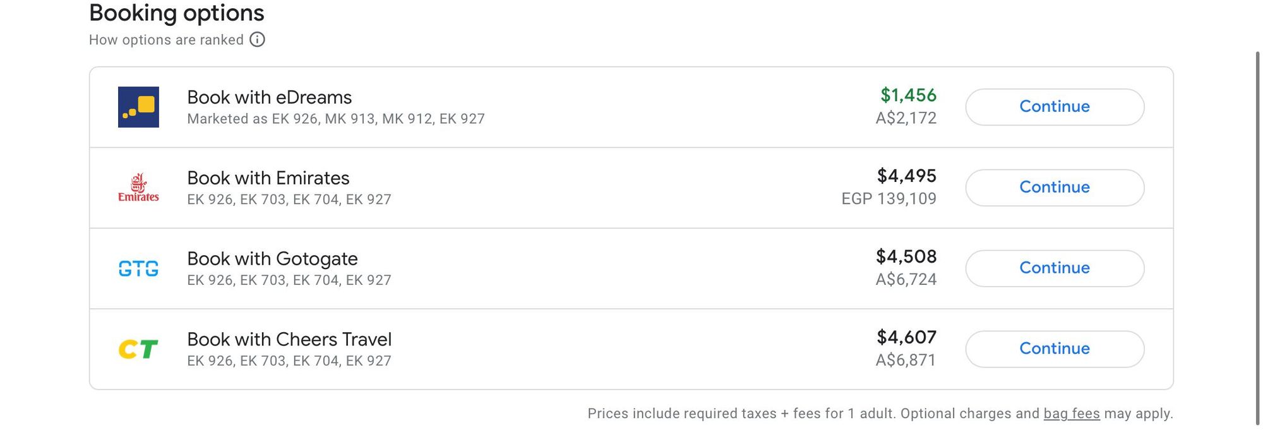
Task: Click the Emirates airline logo
Action: 138,188
